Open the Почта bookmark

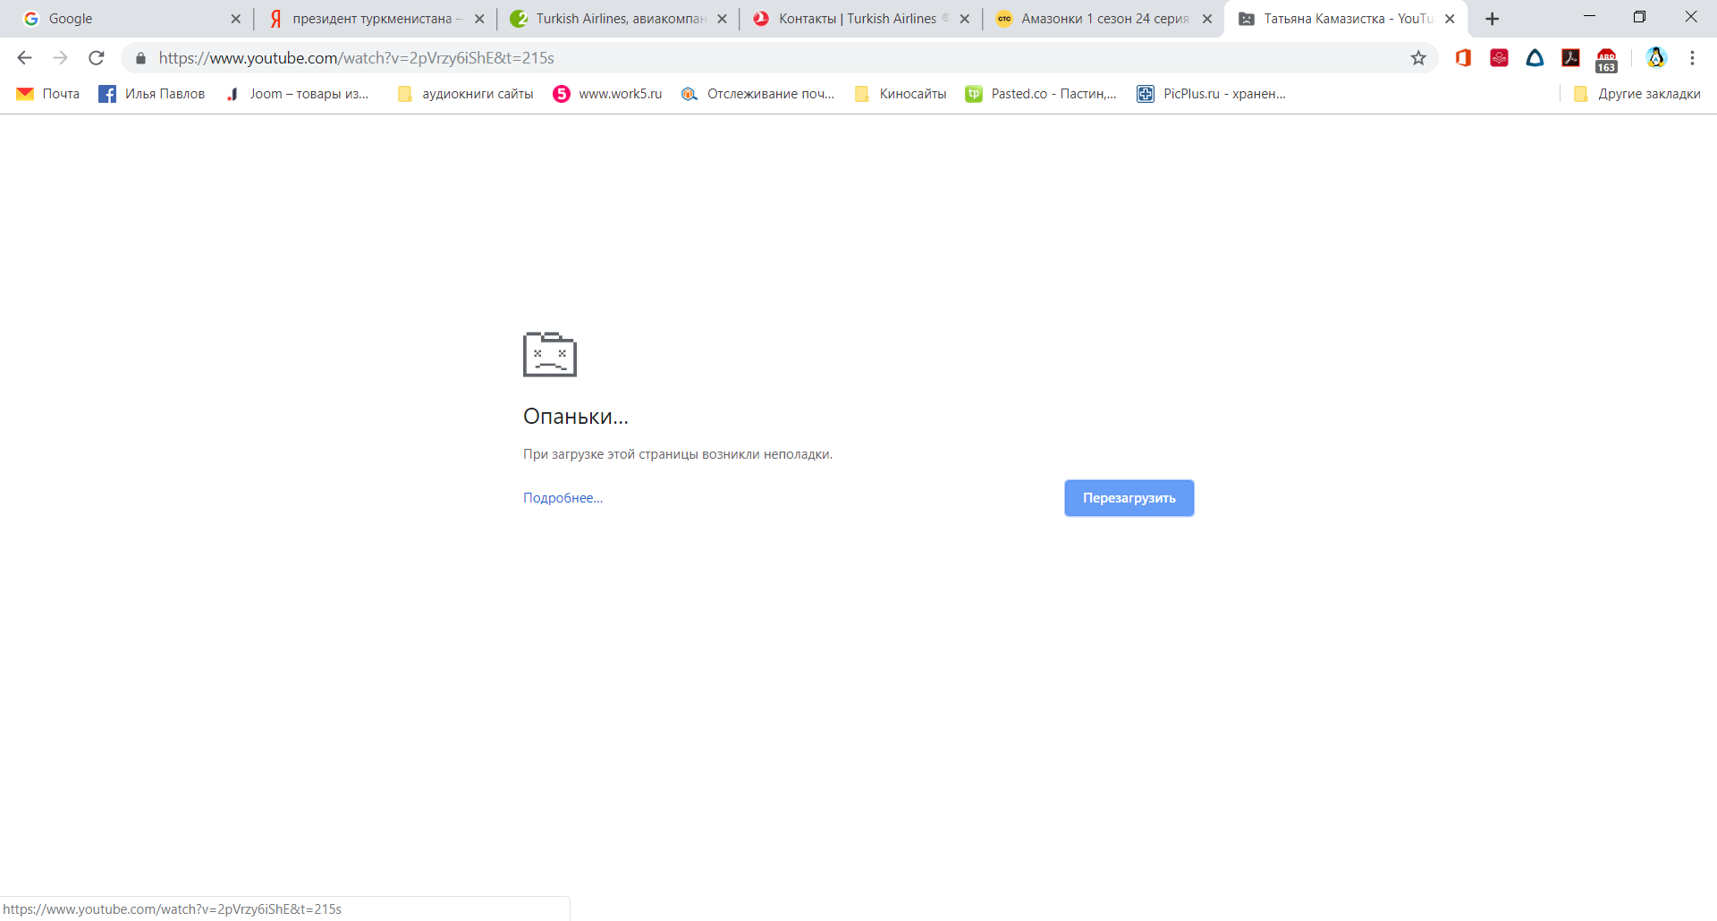(x=48, y=94)
